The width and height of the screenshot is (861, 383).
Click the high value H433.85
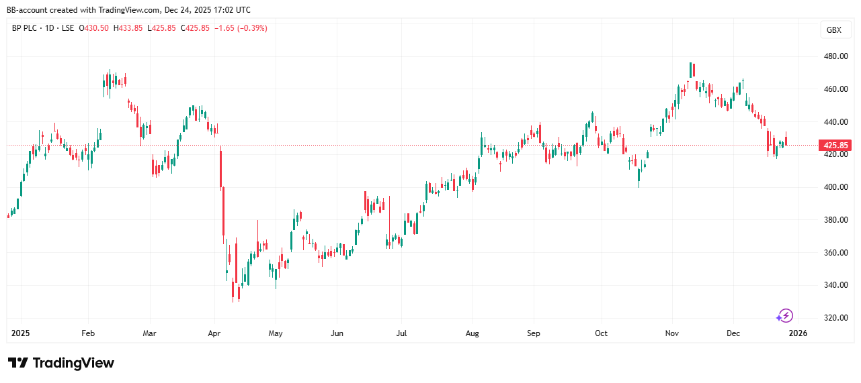128,28
